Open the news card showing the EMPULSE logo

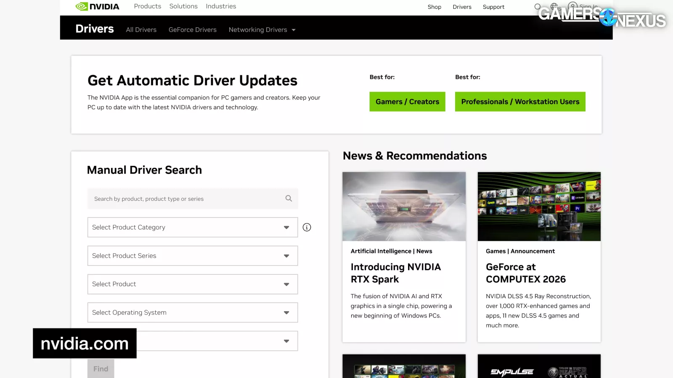pyautogui.click(x=539, y=366)
